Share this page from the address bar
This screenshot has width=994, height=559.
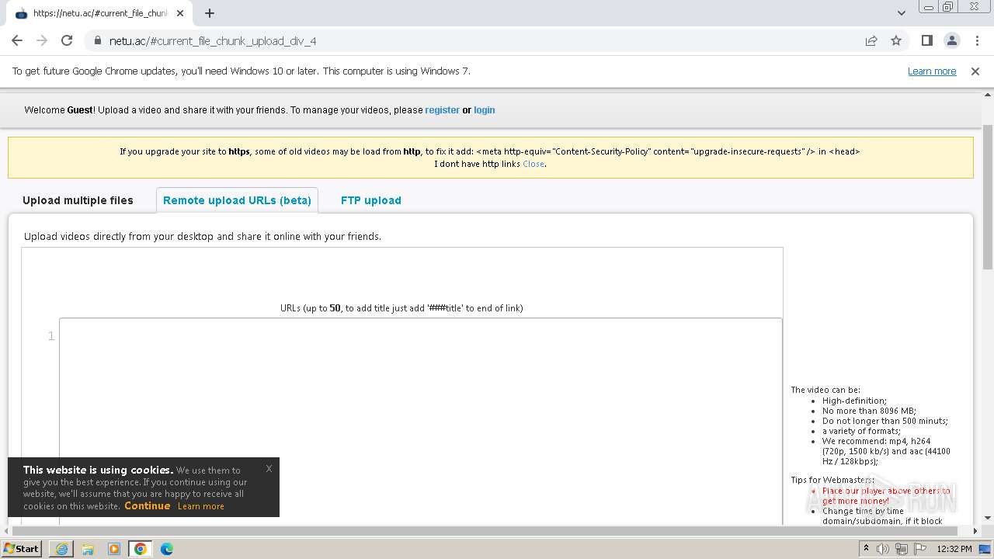pyautogui.click(x=871, y=40)
